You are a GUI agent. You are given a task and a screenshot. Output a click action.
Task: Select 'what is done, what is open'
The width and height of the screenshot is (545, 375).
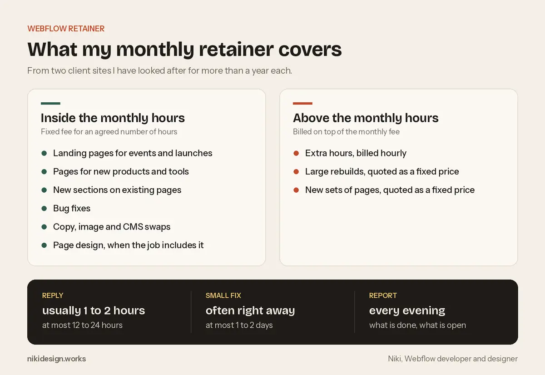tap(417, 325)
